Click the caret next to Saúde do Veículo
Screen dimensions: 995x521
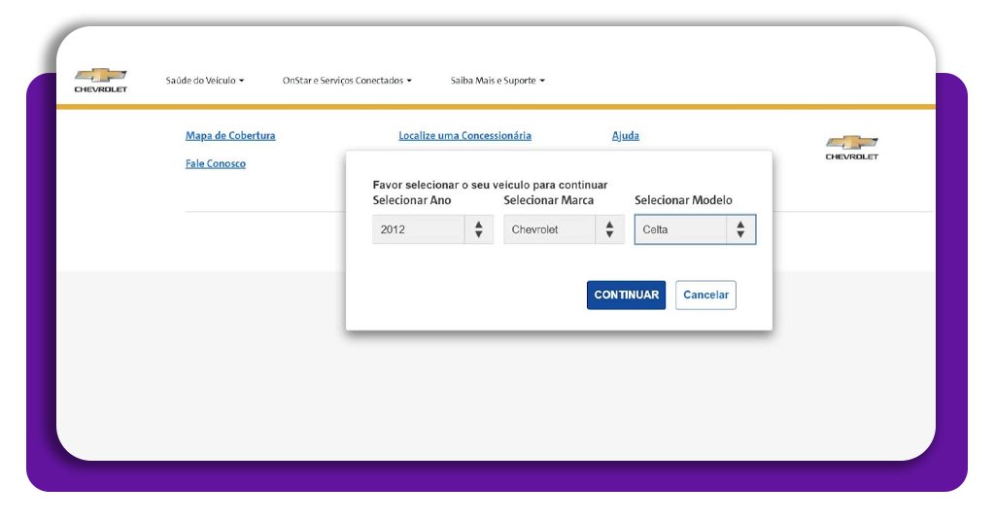pos(242,81)
